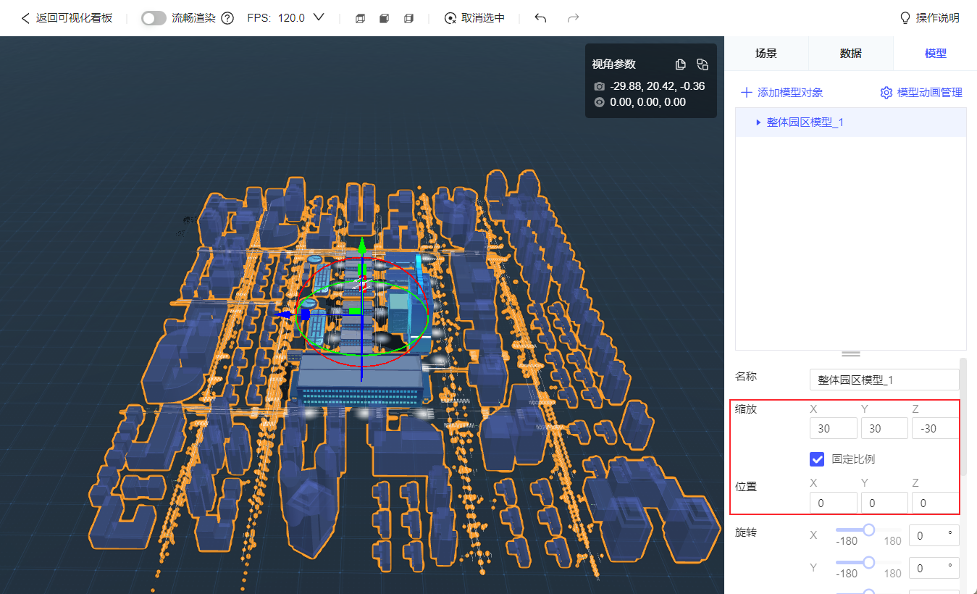The image size is (977, 594).
Task: Click the 缩放 Z input showing -30
Action: [x=935, y=428]
